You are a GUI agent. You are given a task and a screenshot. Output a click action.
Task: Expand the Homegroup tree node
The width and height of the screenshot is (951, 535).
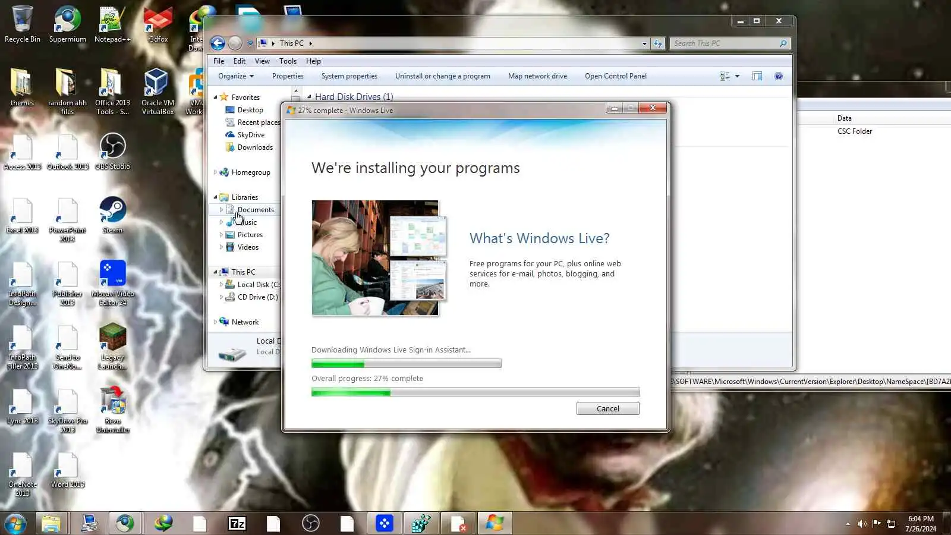[215, 172]
